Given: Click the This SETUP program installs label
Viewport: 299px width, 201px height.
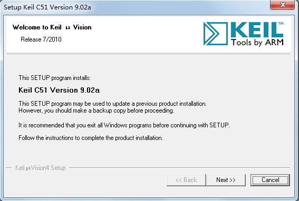Looking at the screenshot, I should pyautogui.click(x=54, y=78).
